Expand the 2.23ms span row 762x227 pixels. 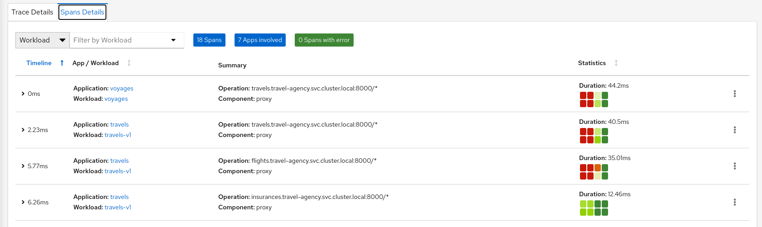[23, 130]
